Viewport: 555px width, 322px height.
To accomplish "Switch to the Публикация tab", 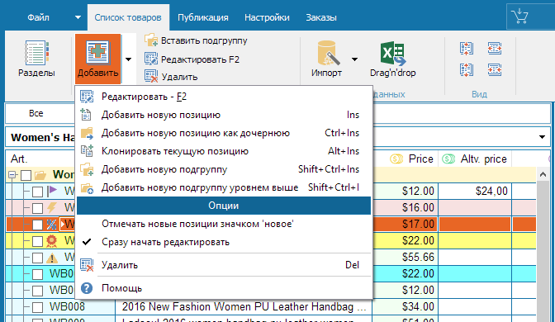I will (x=203, y=17).
